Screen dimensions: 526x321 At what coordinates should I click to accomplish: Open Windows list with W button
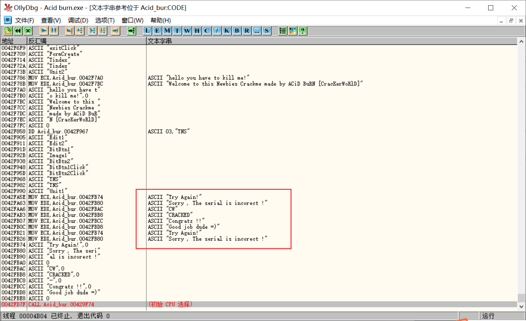pyautogui.click(x=187, y=31)
